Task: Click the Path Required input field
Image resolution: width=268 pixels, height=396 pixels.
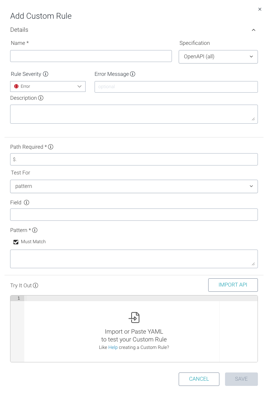Action: 134,159
